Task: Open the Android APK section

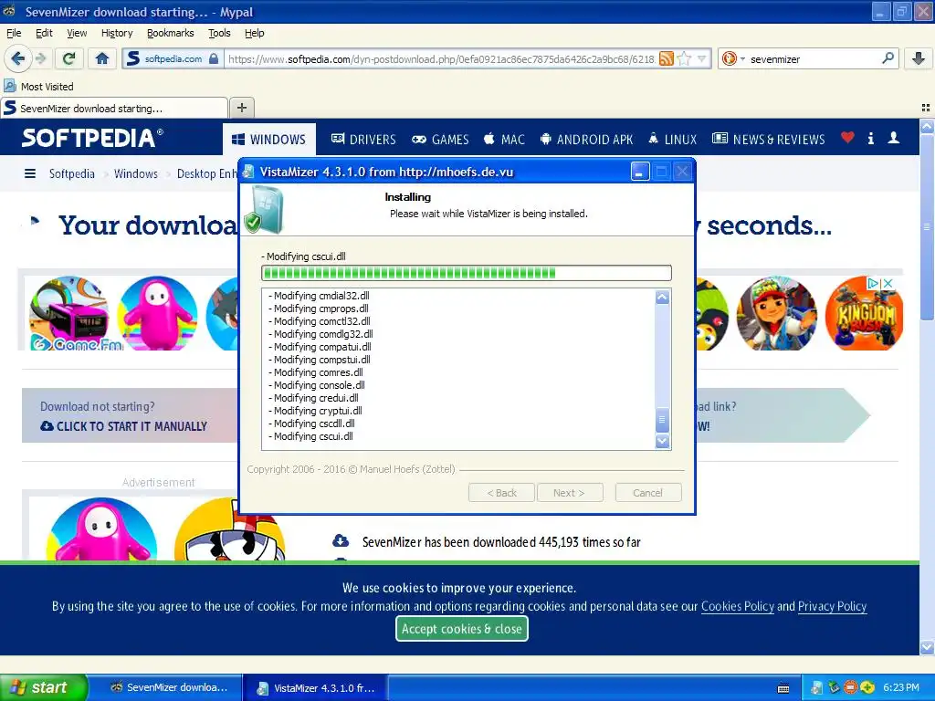Action: click(587, 140)
